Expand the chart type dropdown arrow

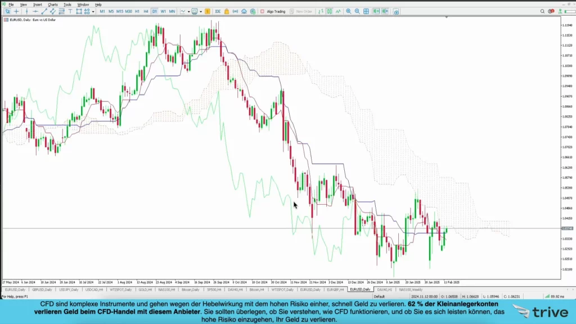[187, 11]
